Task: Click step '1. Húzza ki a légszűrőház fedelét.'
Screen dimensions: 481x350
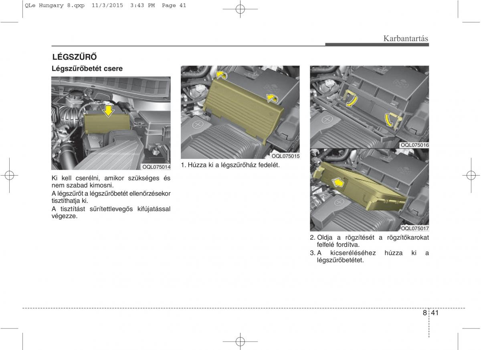Action: [x=230, y=165]
